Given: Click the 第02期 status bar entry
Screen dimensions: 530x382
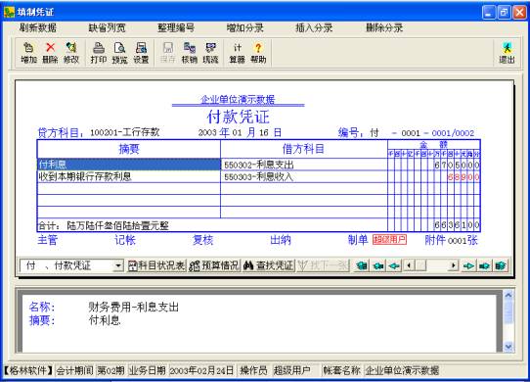Looking at the screenshot, I should click(110, 370).
